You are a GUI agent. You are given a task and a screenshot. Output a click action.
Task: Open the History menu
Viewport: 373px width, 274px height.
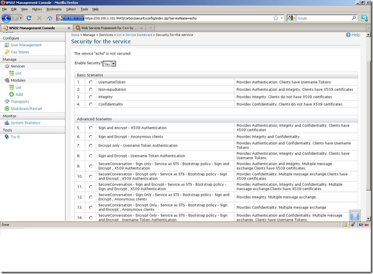click(x=37, y=9)
